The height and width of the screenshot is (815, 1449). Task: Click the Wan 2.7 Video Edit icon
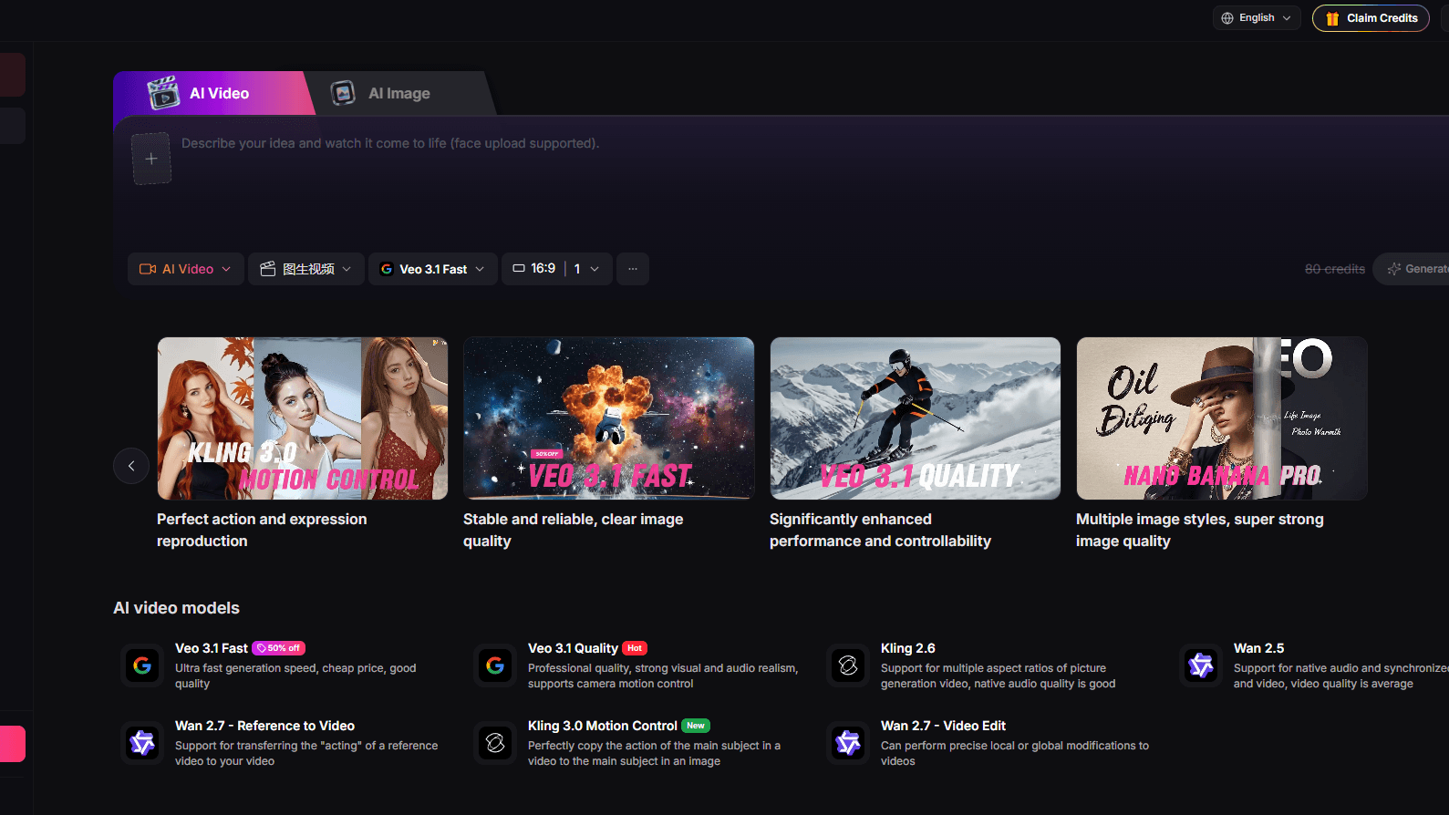848,743
